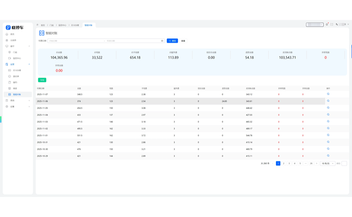
Task: Click the jump-to-page input box
Action: coord(344,163)
